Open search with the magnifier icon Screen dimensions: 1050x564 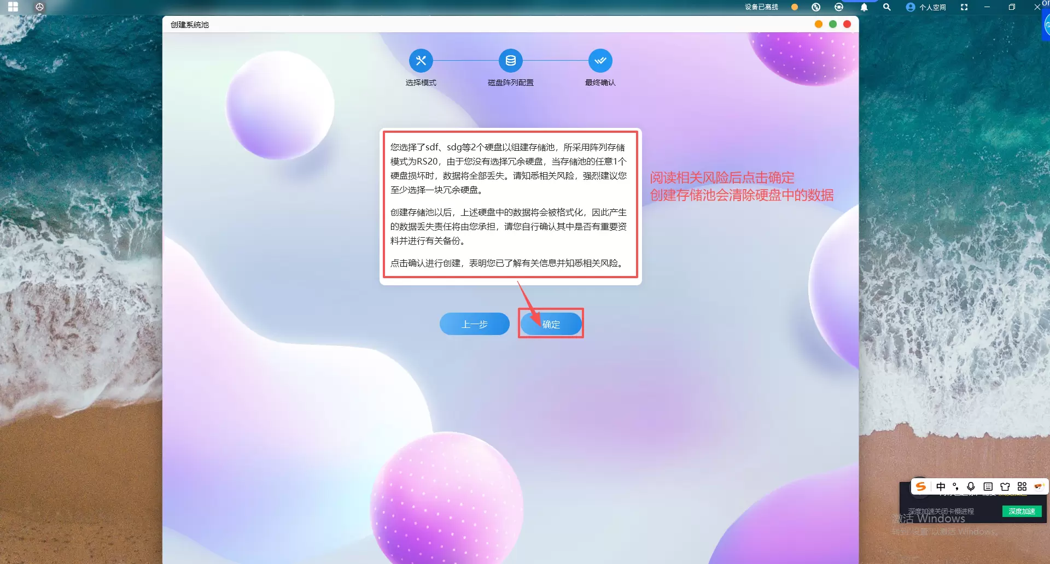[x=887, y=7]
